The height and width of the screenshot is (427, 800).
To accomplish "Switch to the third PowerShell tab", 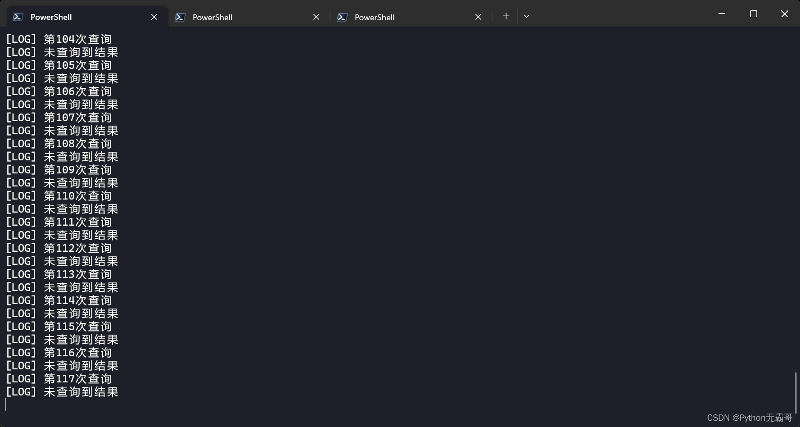I will point(411,17).
